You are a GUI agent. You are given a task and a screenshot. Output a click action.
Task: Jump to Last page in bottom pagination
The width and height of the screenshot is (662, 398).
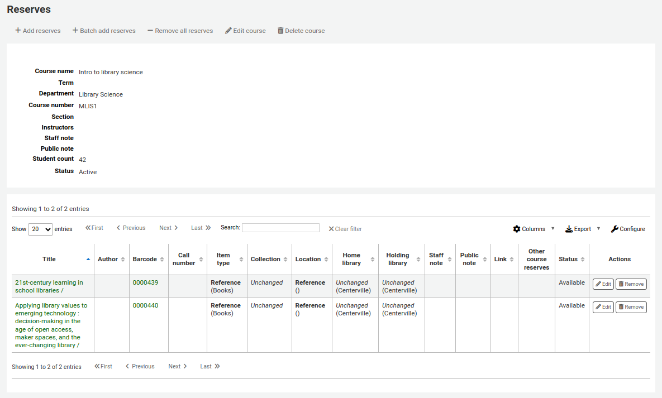point(210,366)
